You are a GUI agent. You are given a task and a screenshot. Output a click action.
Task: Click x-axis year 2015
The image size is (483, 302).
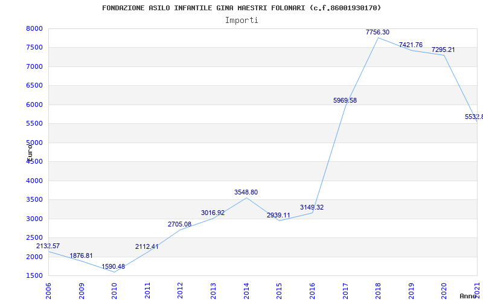279,291
